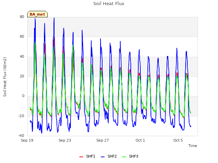Click the Time x-axis title
The image size is (218, 163).
pos(193,146)
